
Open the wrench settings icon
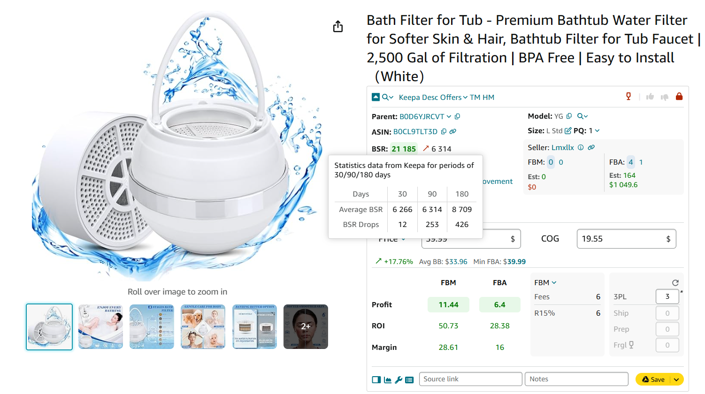coord(398,380)
